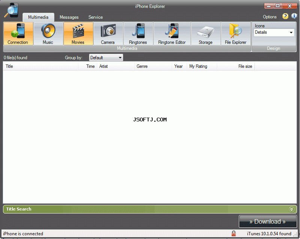Click the Title Search bar label
300x239 pixels.
(19, 209)
